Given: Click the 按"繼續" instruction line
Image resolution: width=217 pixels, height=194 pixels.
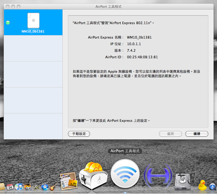Looking at the screenshot, I should (x=111, y=121).
